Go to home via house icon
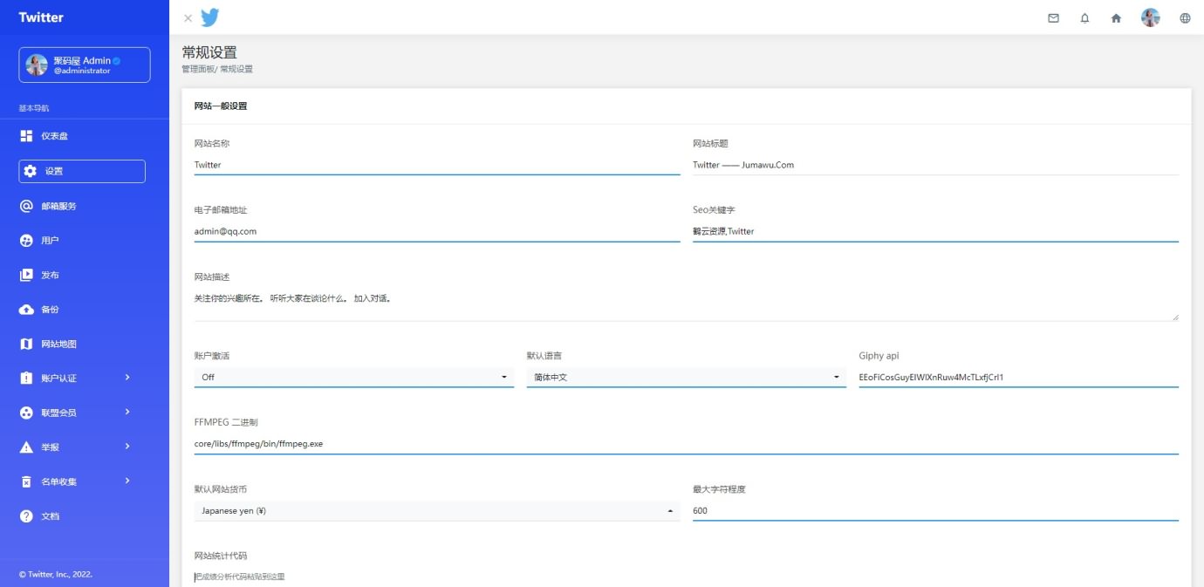Image resolution: width=1204 pixels, height=587 pixels. pos(1116,17)
